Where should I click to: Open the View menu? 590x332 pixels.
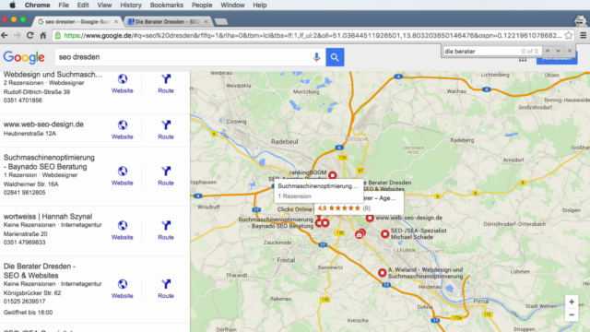point(104,5)
